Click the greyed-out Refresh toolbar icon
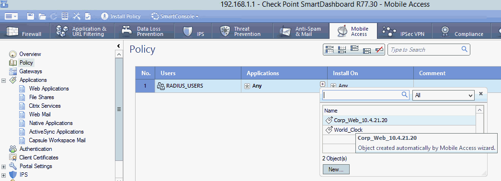The height and width of the screenshot is (181, 501). click(x=53, y=16)
